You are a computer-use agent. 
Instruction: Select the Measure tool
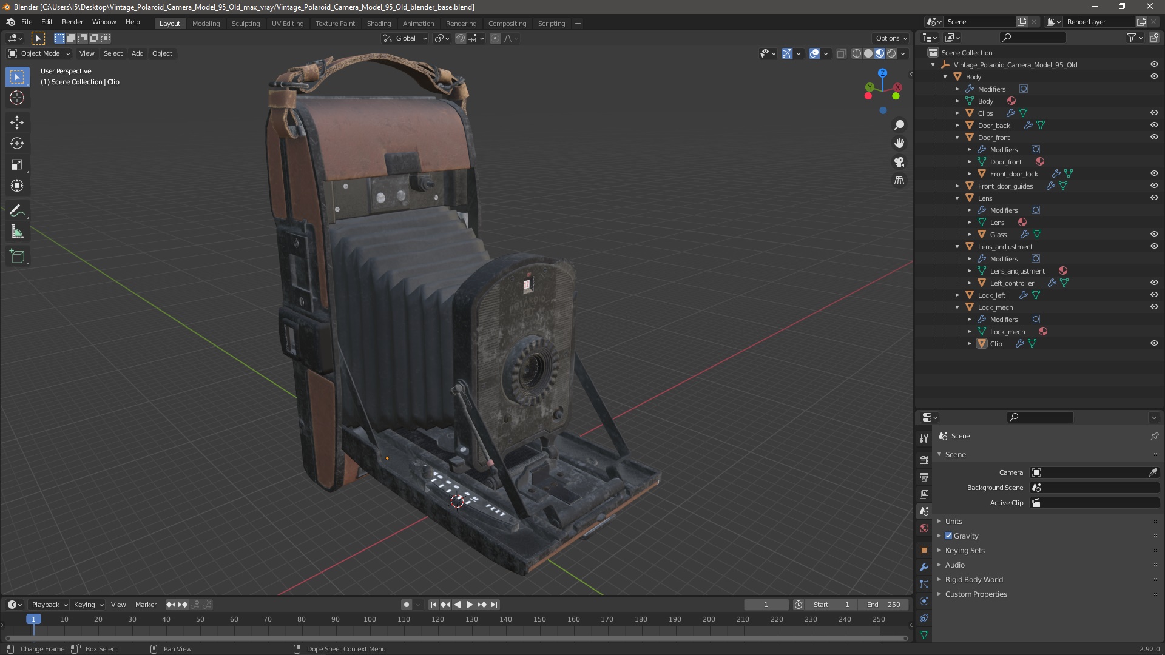tap(17, 232)
